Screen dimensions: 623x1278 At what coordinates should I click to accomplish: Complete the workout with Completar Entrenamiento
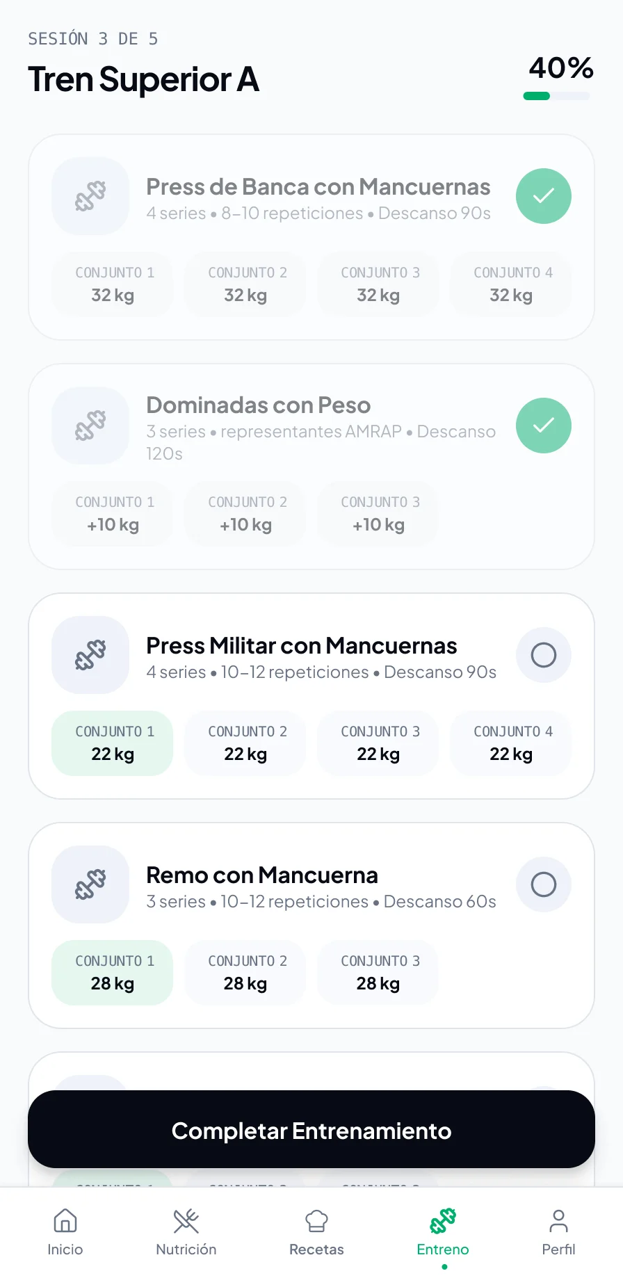(x=311, y=1129)
